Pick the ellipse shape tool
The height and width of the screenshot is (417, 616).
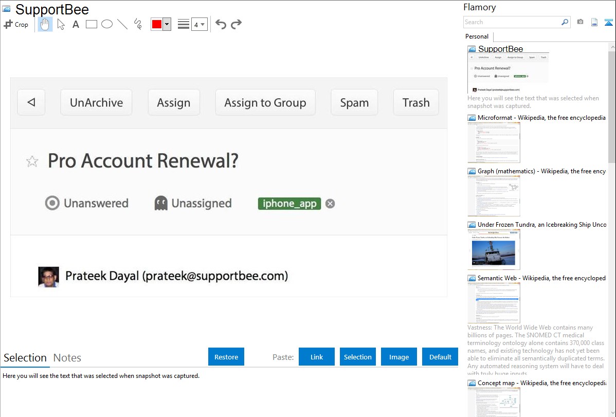[107, 24]
